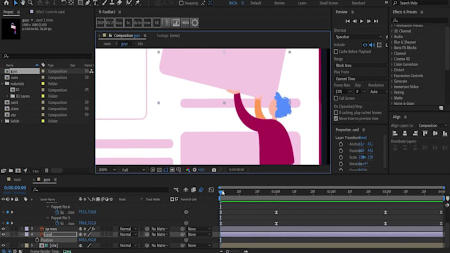Screen dimensions: 450x253
Task: Select the Brush tool
Action: [105, 3]
